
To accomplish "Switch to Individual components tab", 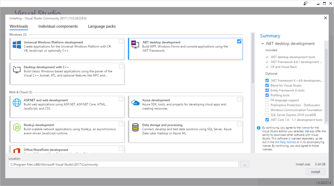I will click(x=58, y=26).
